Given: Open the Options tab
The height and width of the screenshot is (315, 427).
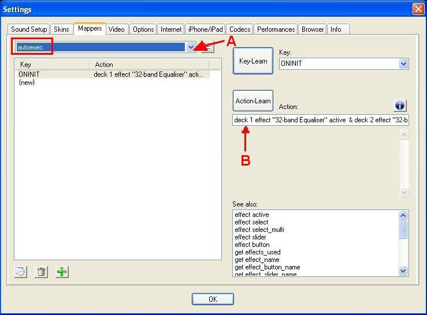Looking at the screenshot, I should point(143,29).
